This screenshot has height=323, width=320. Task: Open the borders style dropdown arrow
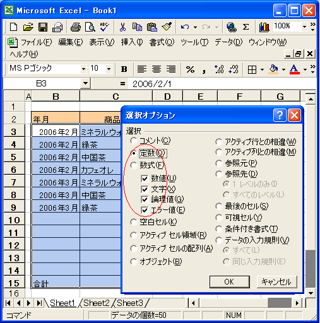[x=262, y=69]
